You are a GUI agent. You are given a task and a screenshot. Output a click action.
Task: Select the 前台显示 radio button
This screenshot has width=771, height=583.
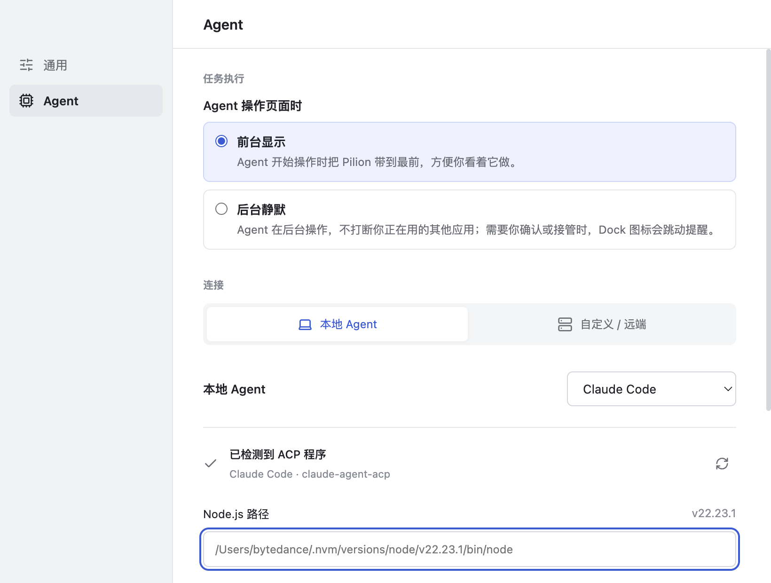[221, 141]
